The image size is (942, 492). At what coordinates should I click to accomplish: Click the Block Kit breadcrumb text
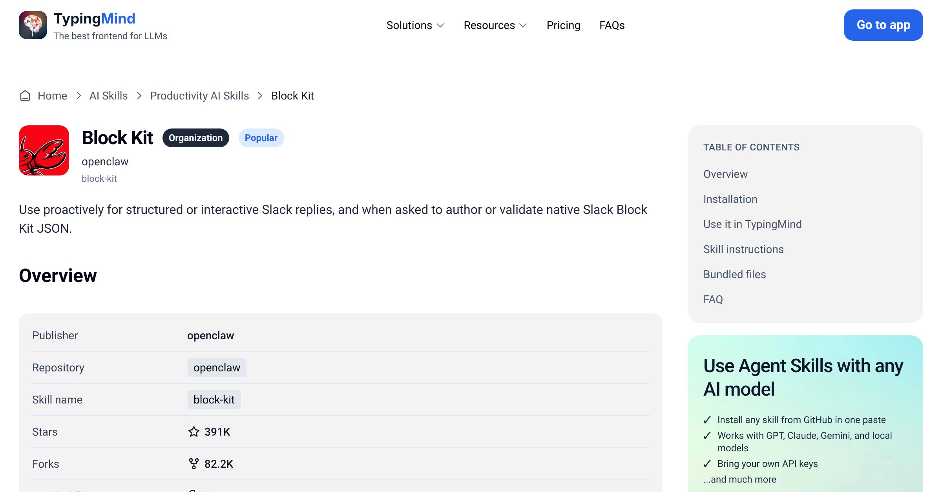292,96
